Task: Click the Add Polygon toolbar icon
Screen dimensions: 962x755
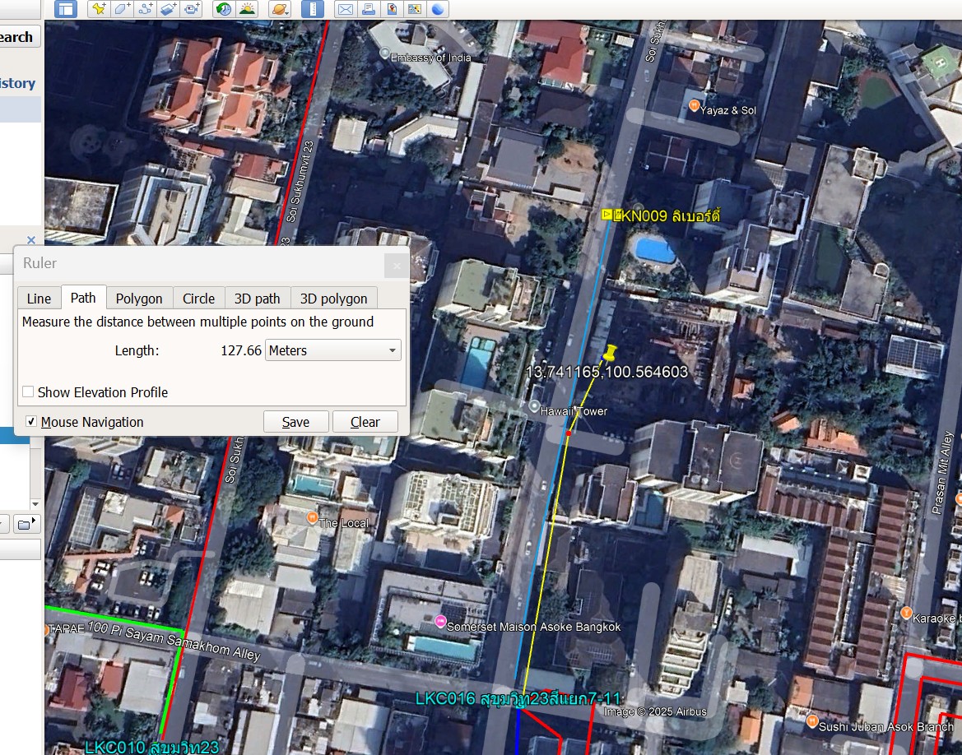Action: (x=123, y=9)
